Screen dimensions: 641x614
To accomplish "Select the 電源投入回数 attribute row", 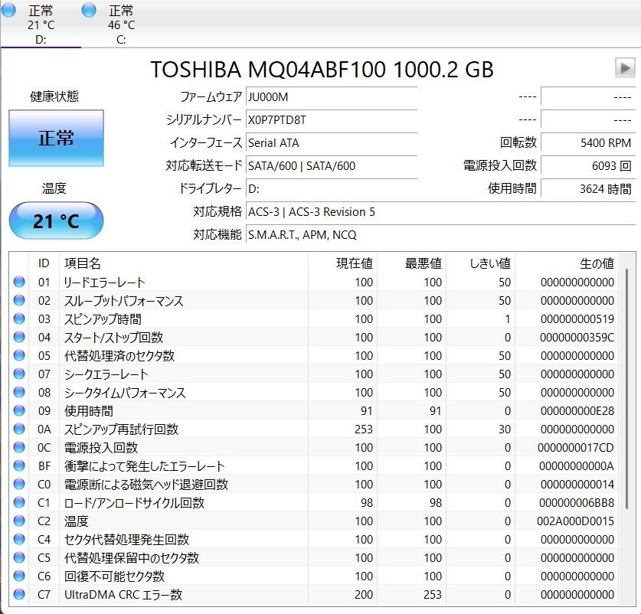I will [306, 448].
